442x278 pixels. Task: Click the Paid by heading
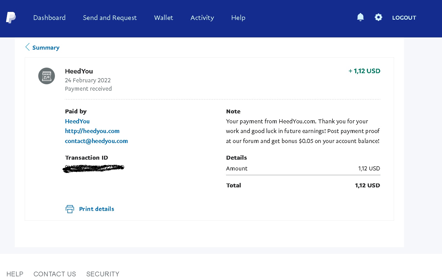[76, 111]
